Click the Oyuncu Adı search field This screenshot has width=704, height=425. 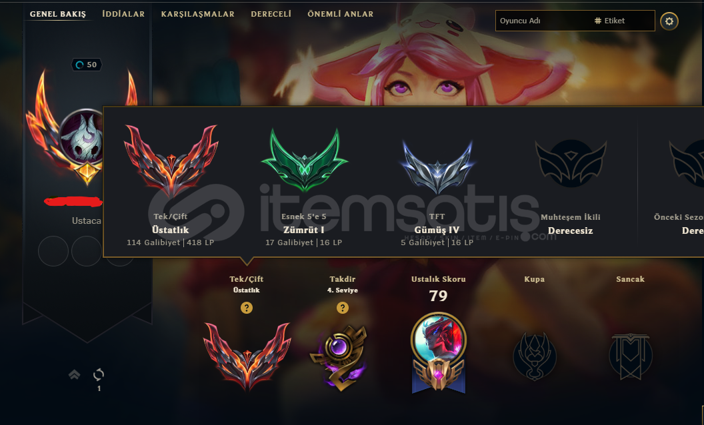(x=543, y=21)
